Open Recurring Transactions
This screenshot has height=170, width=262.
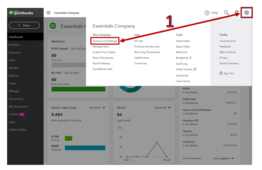click(147, 52)
